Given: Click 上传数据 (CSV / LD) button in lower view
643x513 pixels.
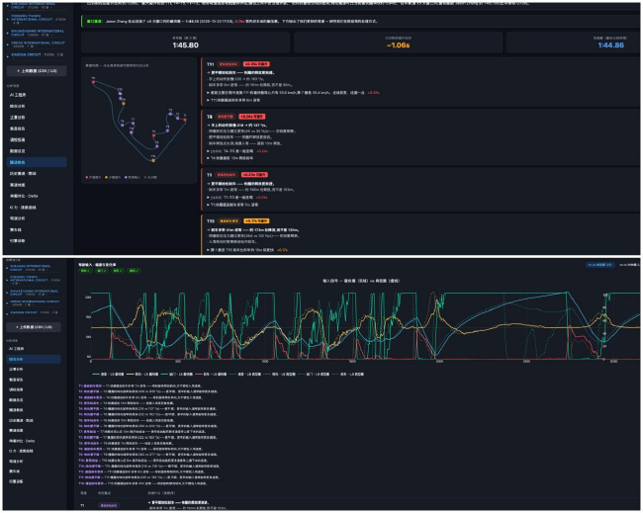Looking at the screenshot, I should pyautogui.click(x=34, y=327).
